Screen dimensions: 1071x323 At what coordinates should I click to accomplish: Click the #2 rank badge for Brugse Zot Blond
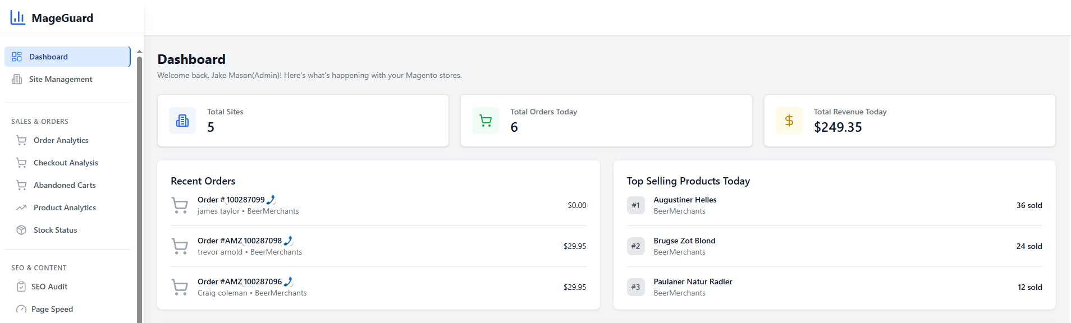(635, 246)
